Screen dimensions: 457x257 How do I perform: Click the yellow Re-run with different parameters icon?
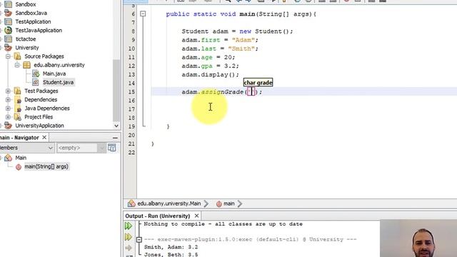click(x=129, y=237)
